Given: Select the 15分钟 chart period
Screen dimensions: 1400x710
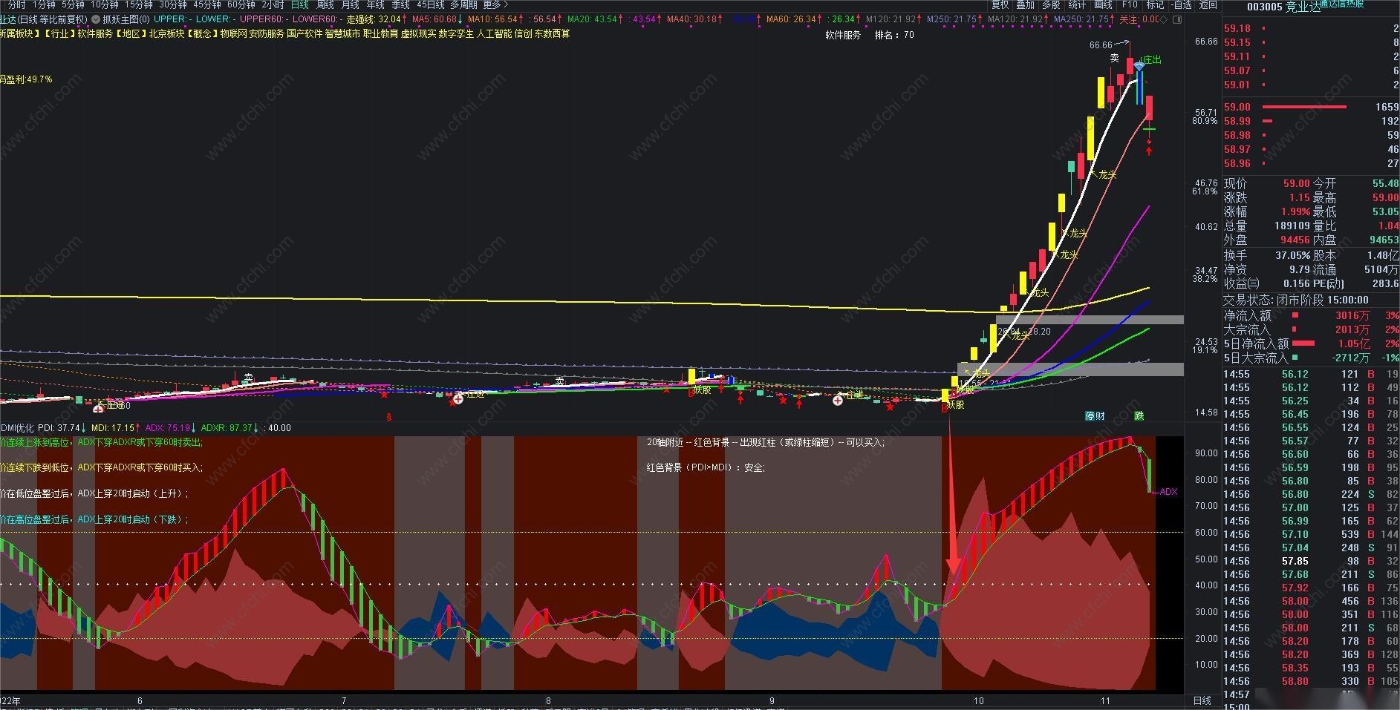Looking at the screenshot, I should [139, 4].
